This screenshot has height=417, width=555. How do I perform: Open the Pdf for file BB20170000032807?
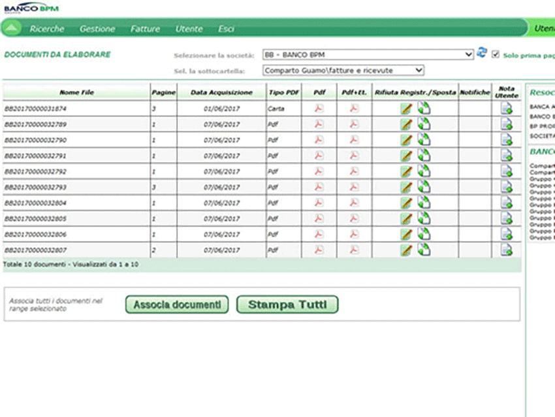click(x=319, y=250)
